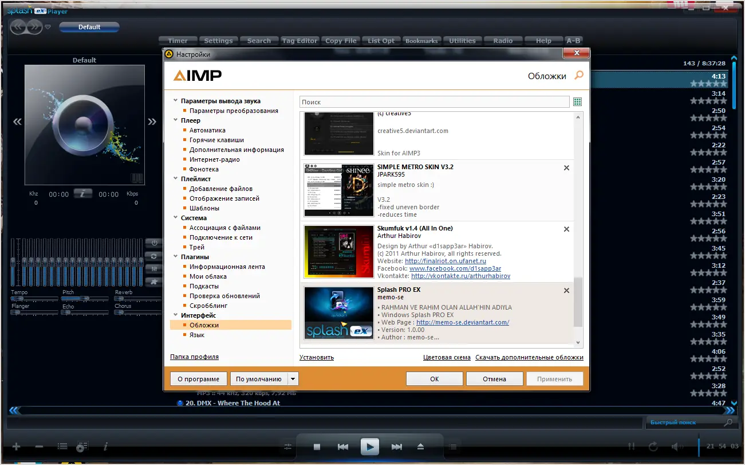Click the Stop button in Splash player

tap(317, 447)
